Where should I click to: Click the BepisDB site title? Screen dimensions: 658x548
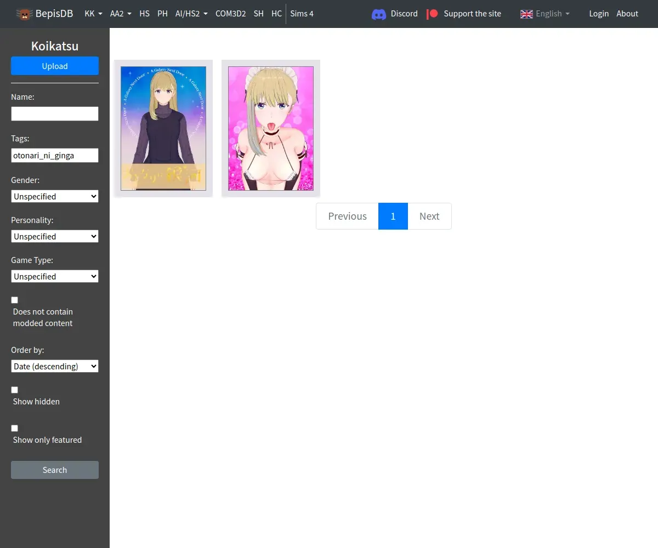tap(54, 14)
